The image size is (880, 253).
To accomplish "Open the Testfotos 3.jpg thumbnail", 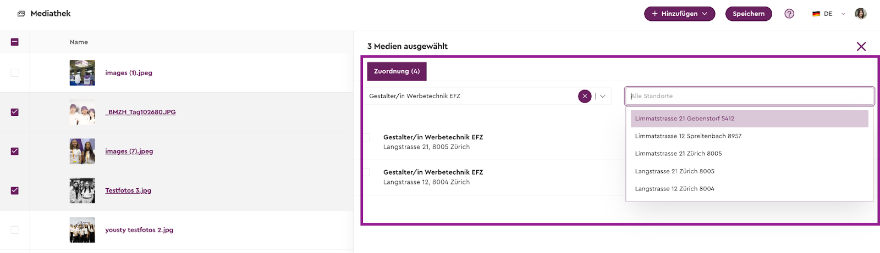I will click(82, 190).
